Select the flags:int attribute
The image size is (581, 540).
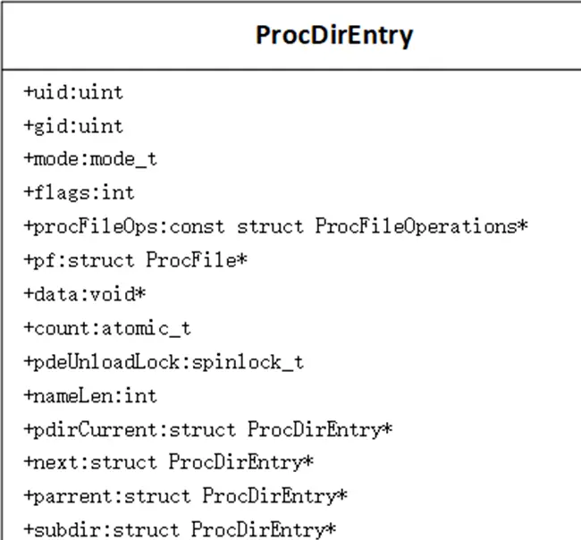80,193
